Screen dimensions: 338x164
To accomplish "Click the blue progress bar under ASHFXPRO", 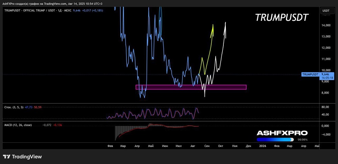I will coord(275,139).
